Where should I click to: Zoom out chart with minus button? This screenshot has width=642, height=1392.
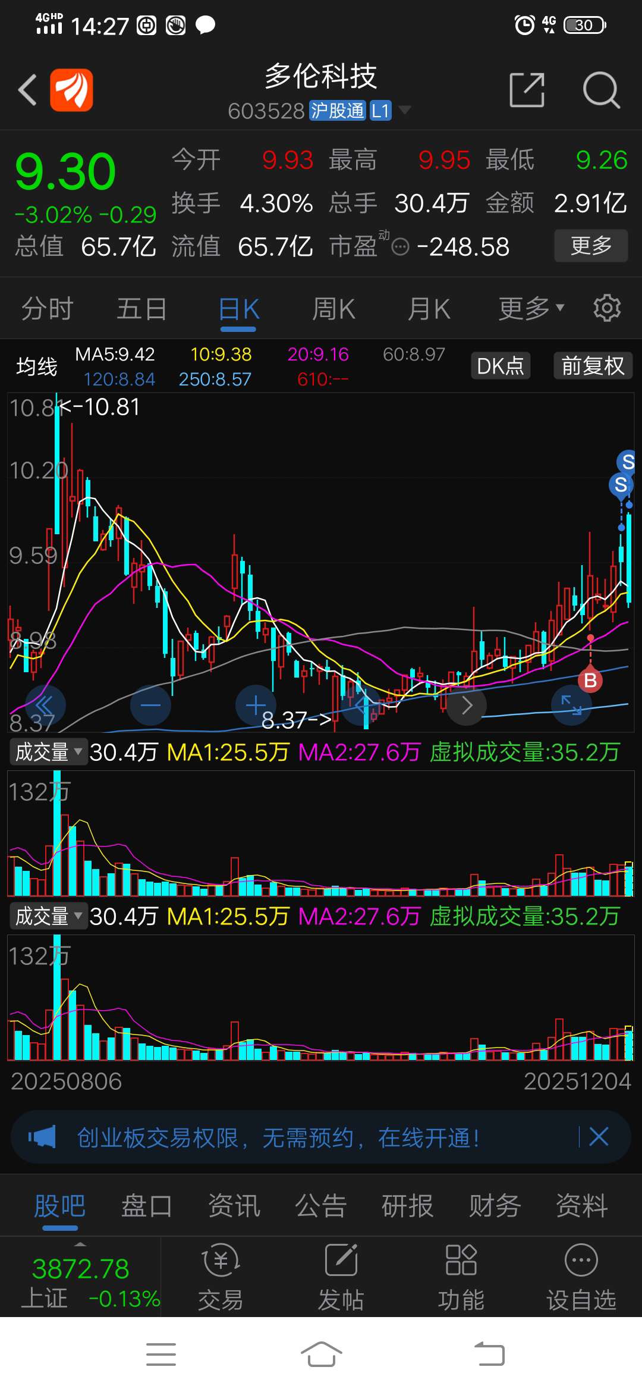pyautogui.click(x=150, y=706)
